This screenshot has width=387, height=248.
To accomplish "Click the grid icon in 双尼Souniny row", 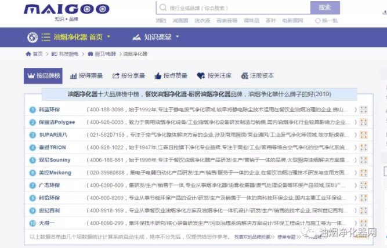I will coord(364,160).
